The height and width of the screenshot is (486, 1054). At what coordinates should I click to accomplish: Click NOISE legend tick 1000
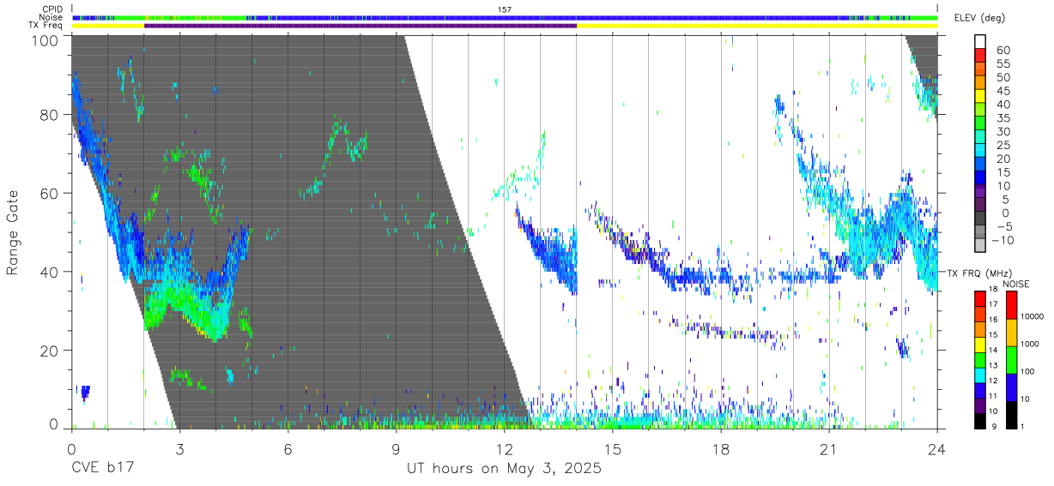tap(1030, 344)
